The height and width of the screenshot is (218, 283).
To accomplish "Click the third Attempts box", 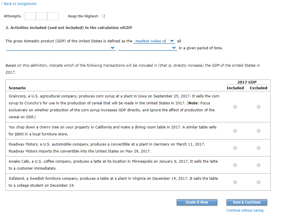I will (53, 16).
